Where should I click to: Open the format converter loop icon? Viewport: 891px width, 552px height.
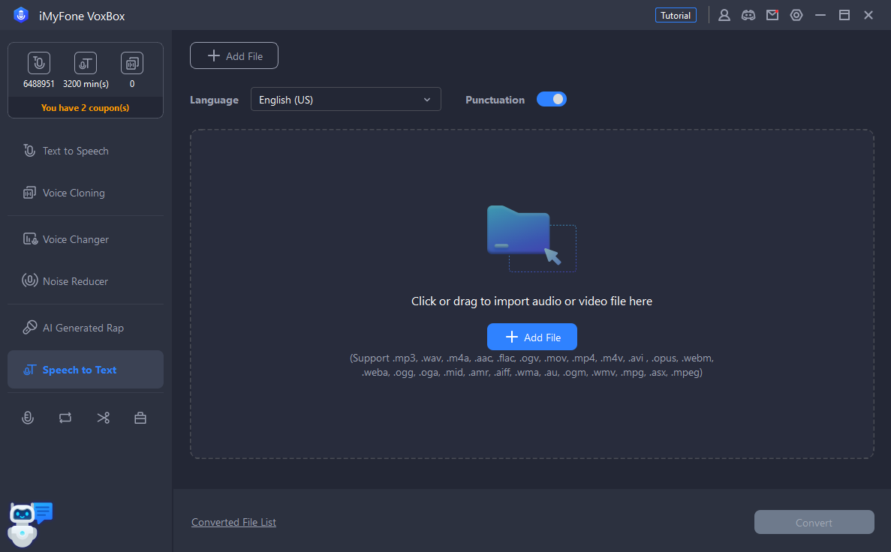[x=65, y=418]
